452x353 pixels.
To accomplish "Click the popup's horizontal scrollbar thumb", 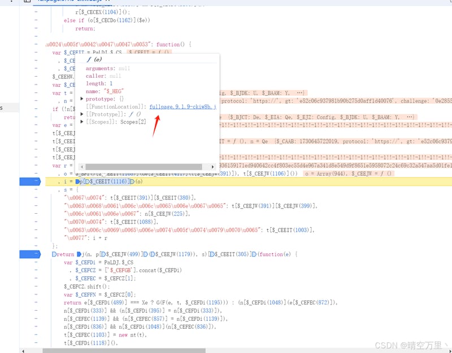I will tap(144, 167).
